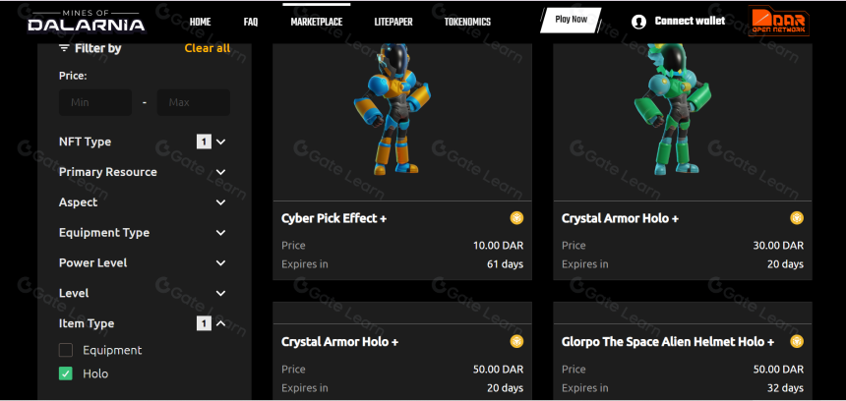
Task: Click DAR coin icon on Glorpo Helmet card
Action: [797, 342]
